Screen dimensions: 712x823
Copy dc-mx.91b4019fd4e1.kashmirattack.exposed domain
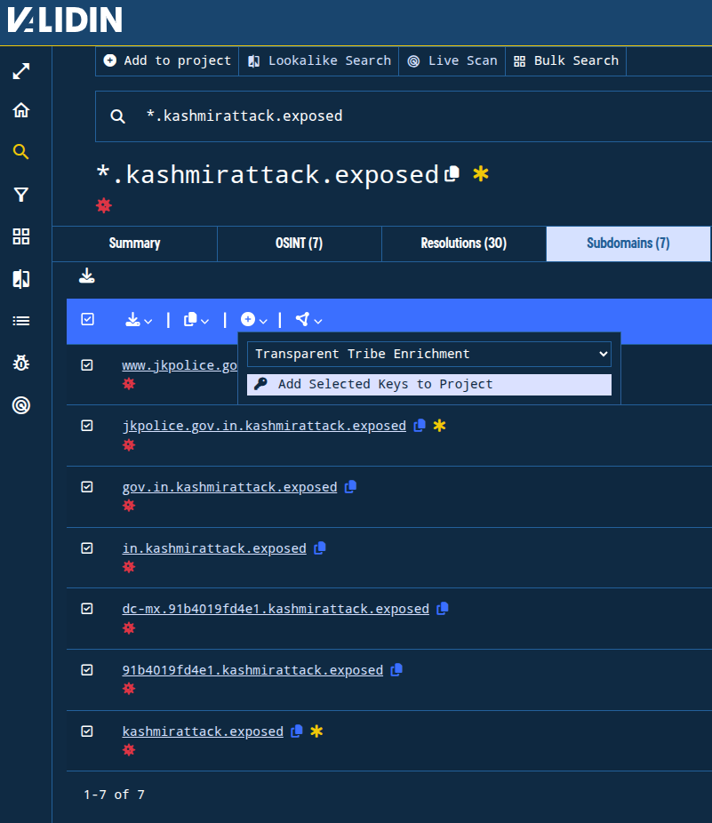click(x=442, y=609)
